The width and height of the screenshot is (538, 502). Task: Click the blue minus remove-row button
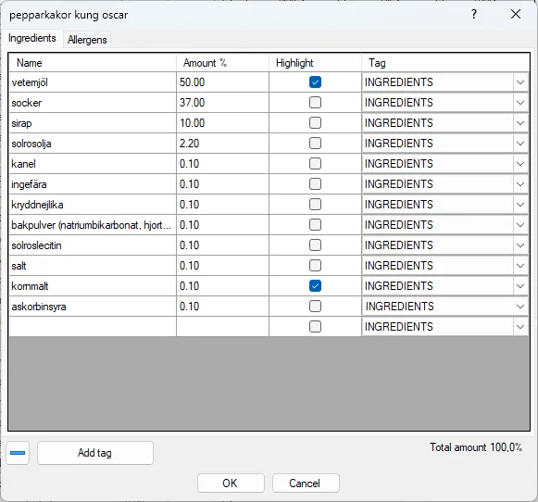18,453
